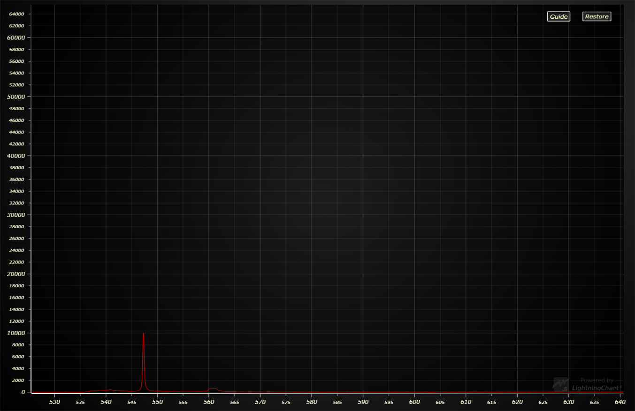The width and height of the screenshot is (635, 411).
Task: Click the Powered by LightningChart text
Action: [597, 384]
